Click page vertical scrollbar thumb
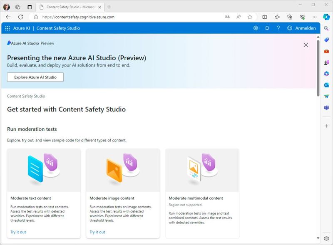Image resolution: width=333 pixels, height=245 pixels. coord(318,68)
